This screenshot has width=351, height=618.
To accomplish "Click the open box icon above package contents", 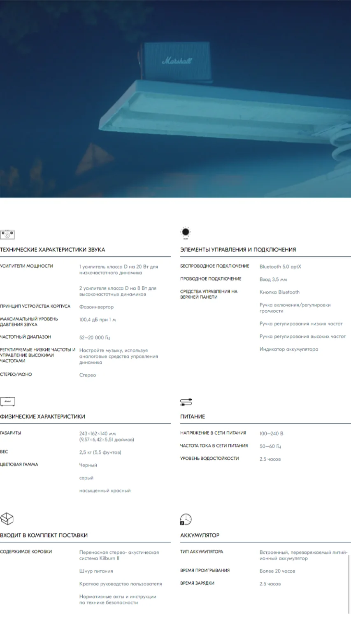I will click(7, 519).
